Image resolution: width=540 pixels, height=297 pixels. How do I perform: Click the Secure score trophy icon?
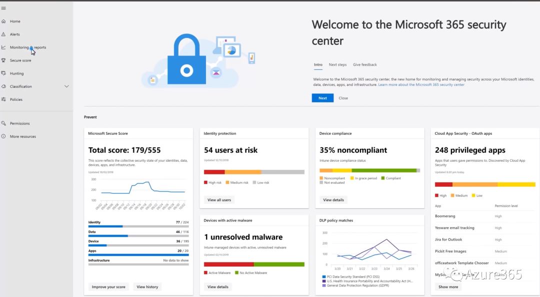pos(3,60)
